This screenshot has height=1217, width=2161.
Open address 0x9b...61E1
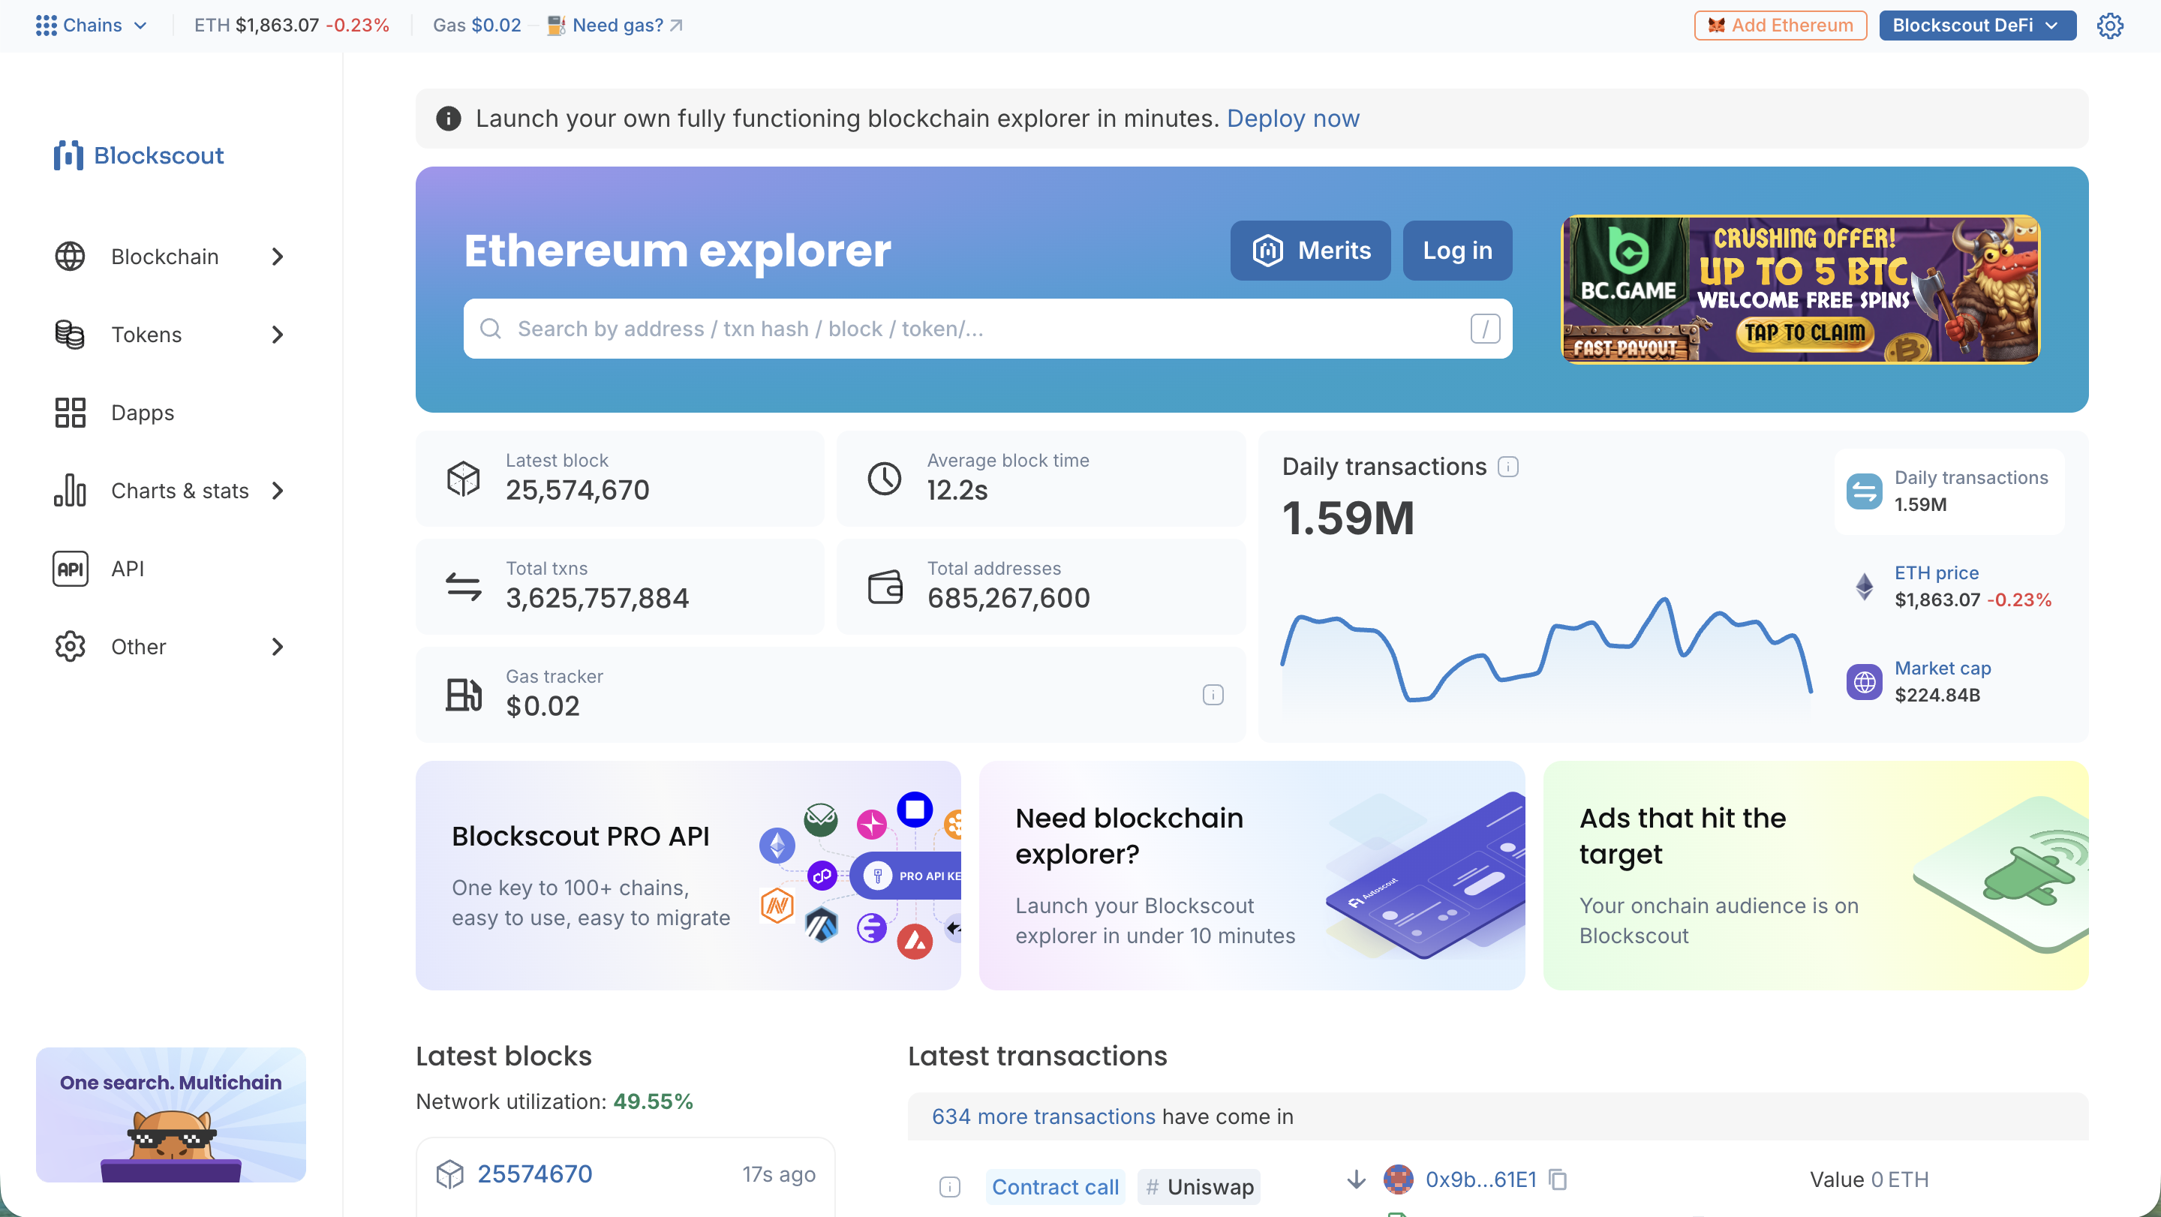(x=1480, y=1179)
